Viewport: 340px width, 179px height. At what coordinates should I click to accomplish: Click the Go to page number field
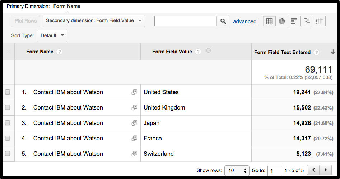pyautogui.click(x=275, y=171)
